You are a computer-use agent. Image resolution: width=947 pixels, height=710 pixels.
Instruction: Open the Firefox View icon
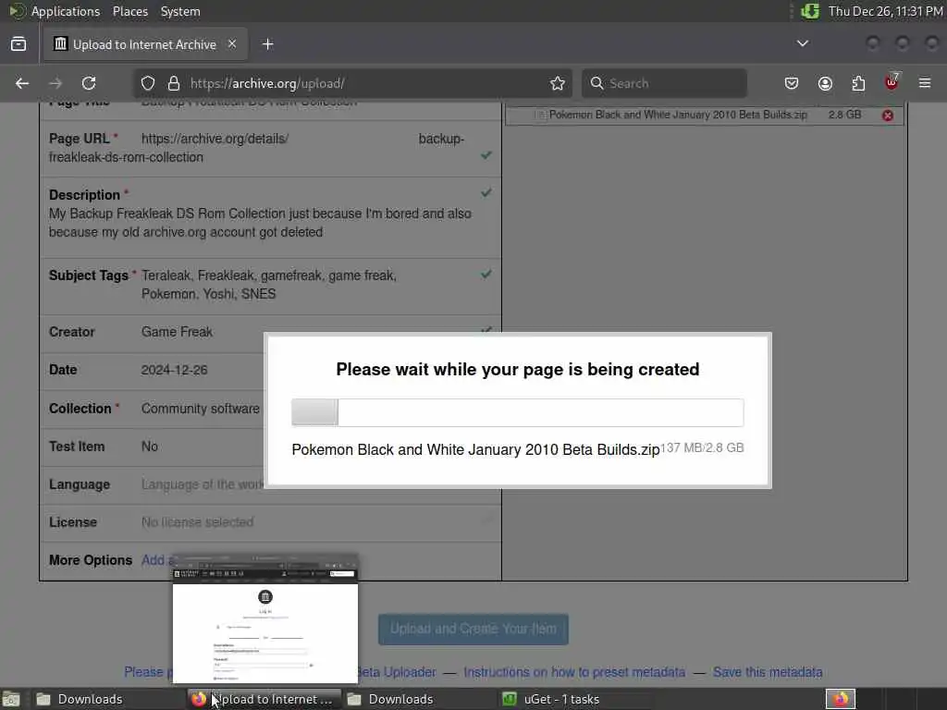18,44
